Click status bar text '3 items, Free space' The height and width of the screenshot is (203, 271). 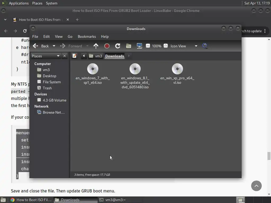92,175
